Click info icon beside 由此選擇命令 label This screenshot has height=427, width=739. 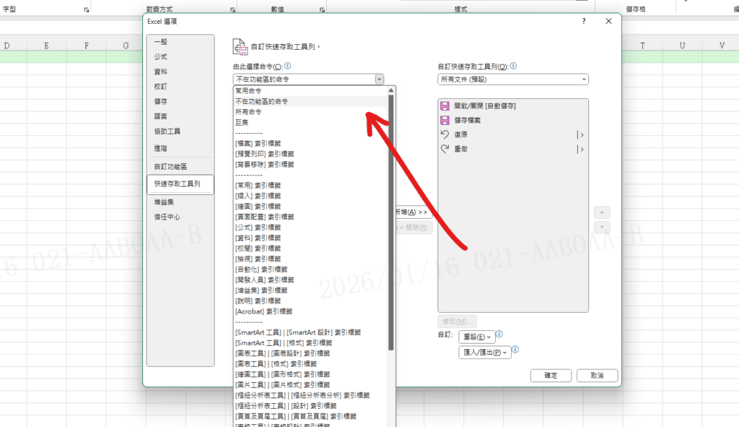(287, 66)
